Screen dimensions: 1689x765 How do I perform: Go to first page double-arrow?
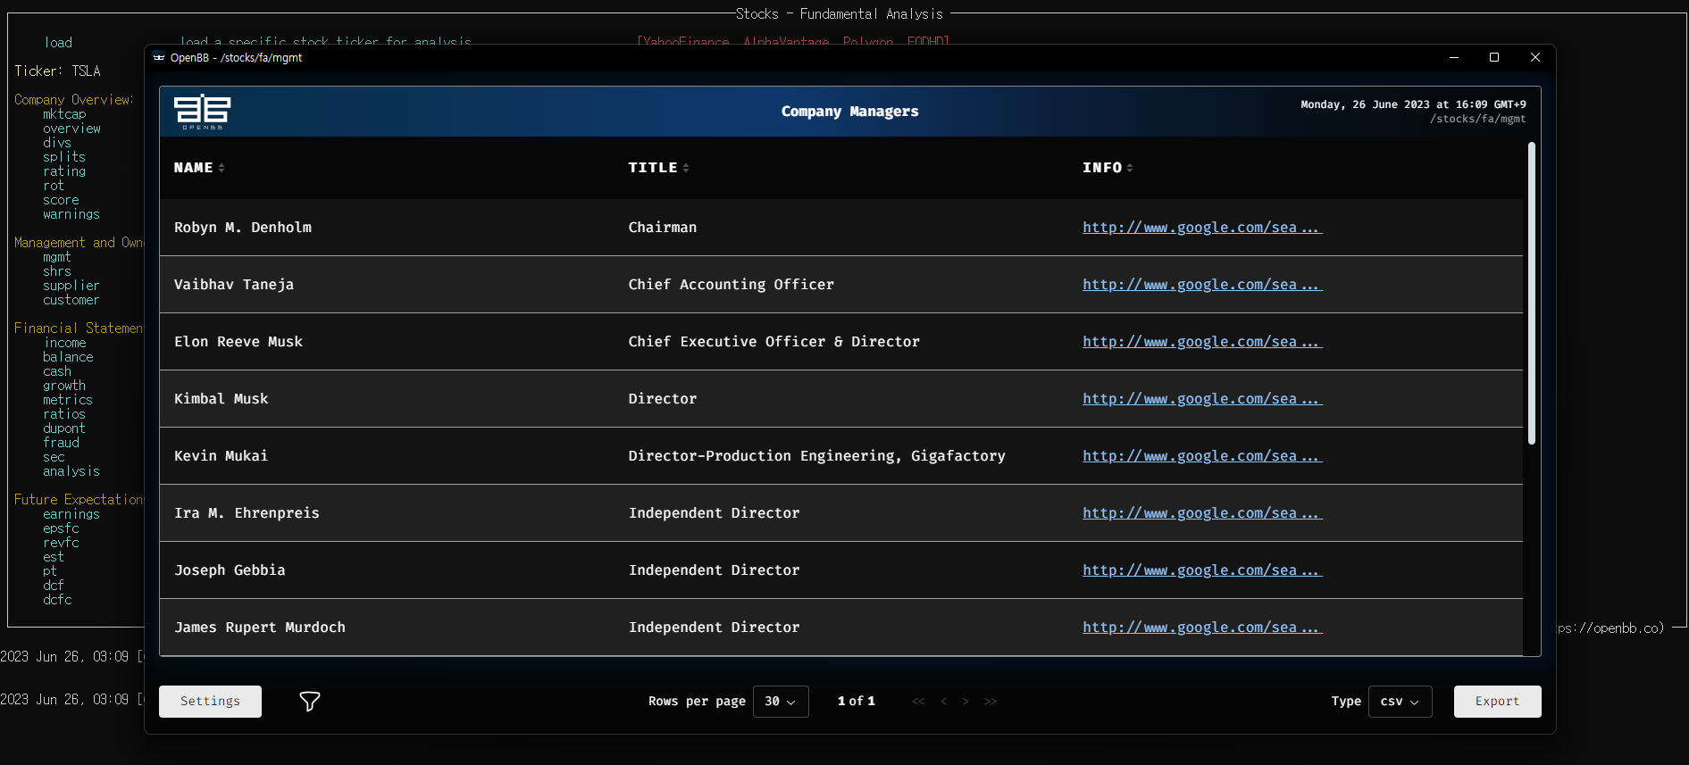[x=918, y=702]
